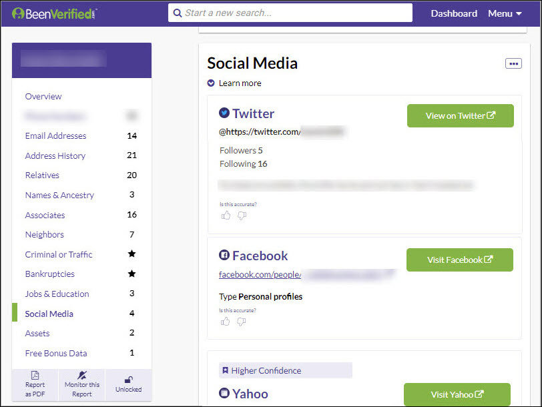The width and height of the screenshot is (542, 407).
Task: Go to the Dashboard
Action: pos(454,13)
